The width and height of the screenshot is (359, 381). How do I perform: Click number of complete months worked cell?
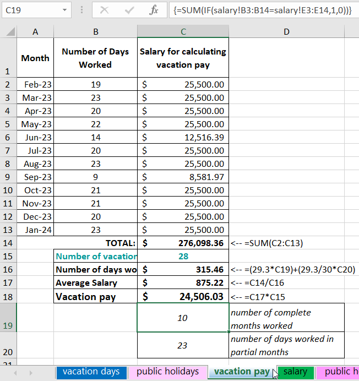pyautogui.click(x=286, y=318)
